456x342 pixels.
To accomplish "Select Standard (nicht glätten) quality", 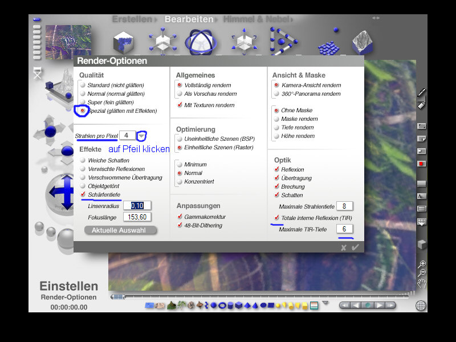I will (x=83, y=85).
